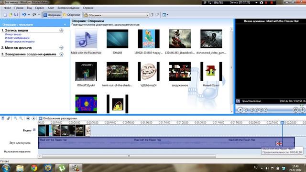The height and width of the screenshot is (172, 306).
Task: Click the Back button in preview controls
Action: click(x=252, y=110)
